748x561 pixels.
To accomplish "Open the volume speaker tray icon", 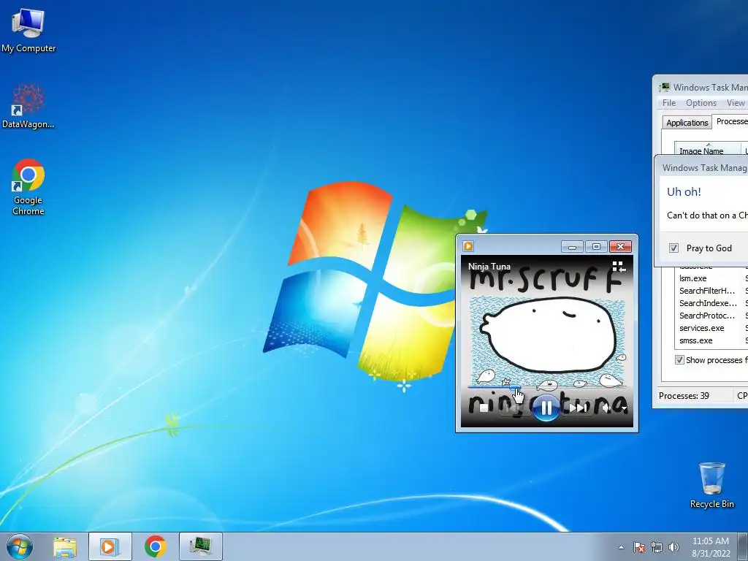I will pyautogui.click(x=673, y=547).
